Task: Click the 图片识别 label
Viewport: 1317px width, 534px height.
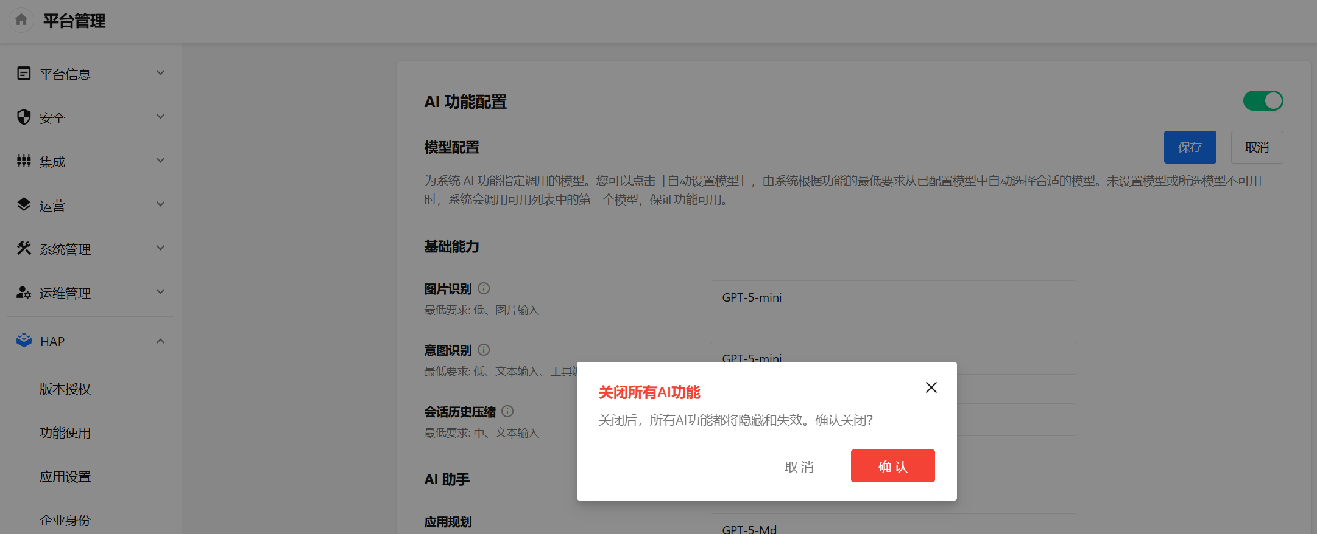Action: click(448, 289)
